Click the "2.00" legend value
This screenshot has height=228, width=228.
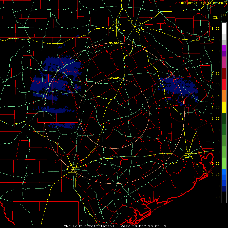click(216, 85)
